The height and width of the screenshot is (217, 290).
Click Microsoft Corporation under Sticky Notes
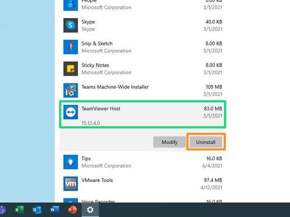106,72
